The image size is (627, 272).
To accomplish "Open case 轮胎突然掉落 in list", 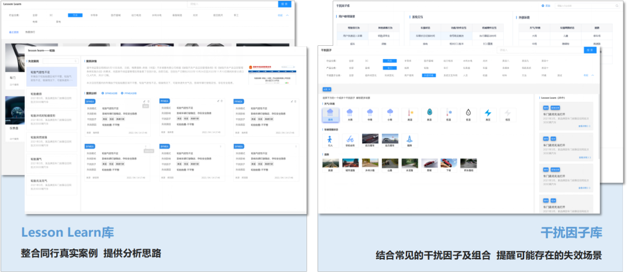I will coord(52,141).
